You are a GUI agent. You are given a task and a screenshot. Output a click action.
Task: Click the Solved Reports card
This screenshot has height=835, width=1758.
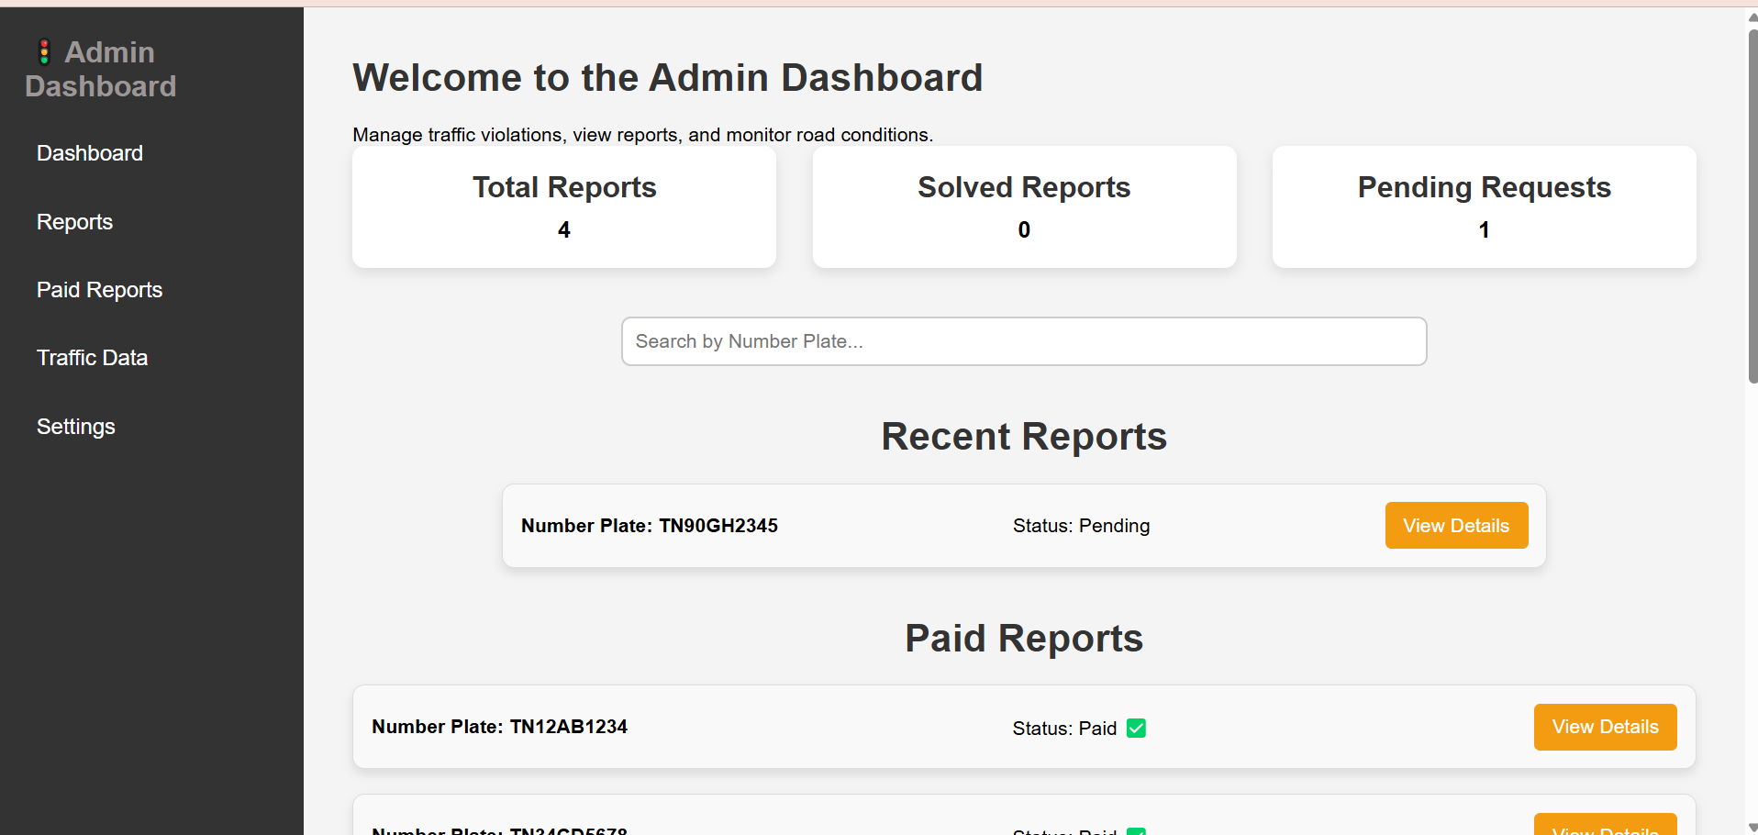tap(1024, 207)
